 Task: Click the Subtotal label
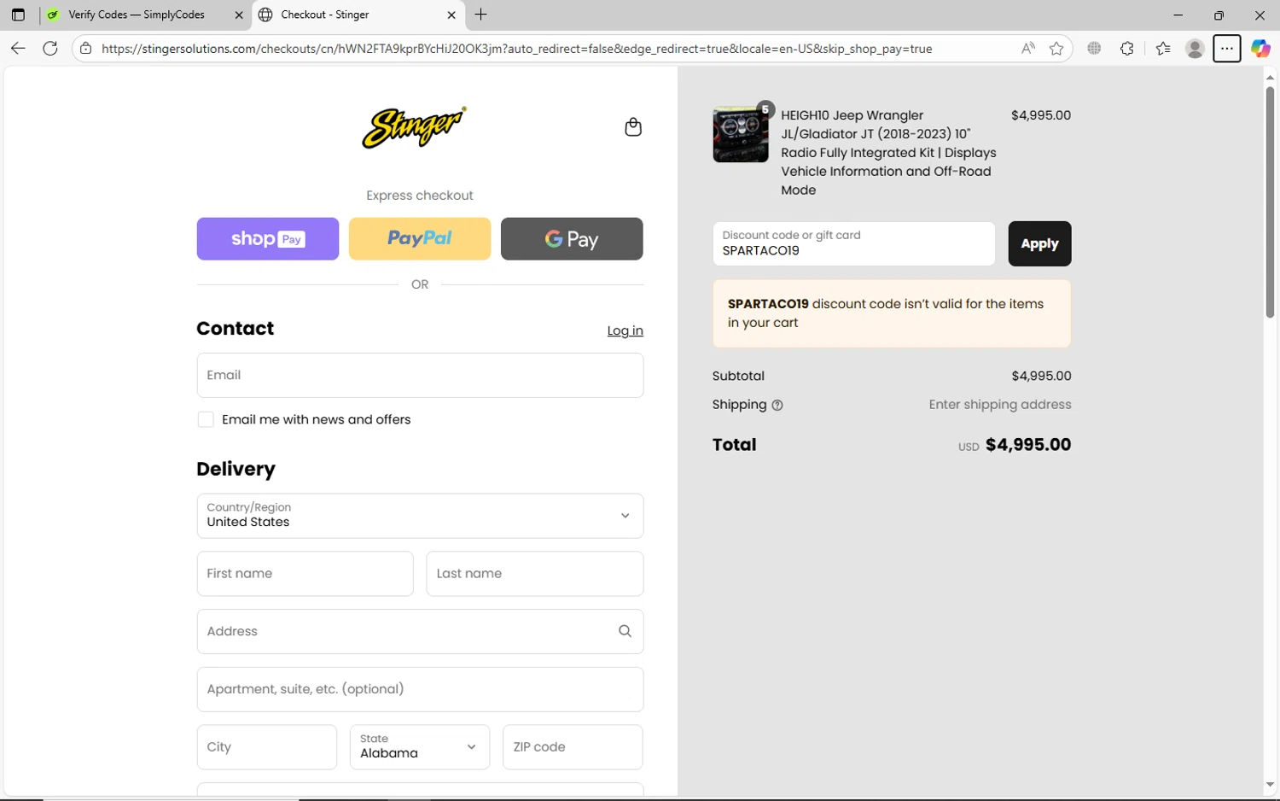click(x=738, y=376)
